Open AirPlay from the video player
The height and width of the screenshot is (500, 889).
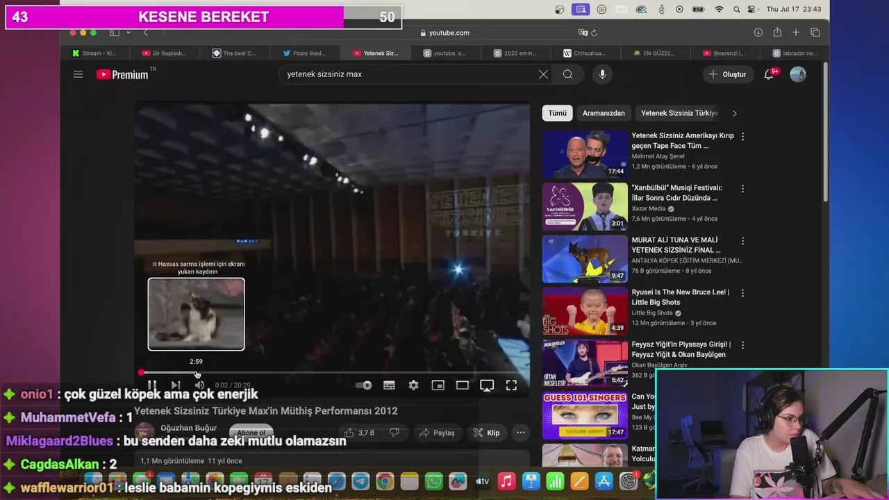(487, 385)
